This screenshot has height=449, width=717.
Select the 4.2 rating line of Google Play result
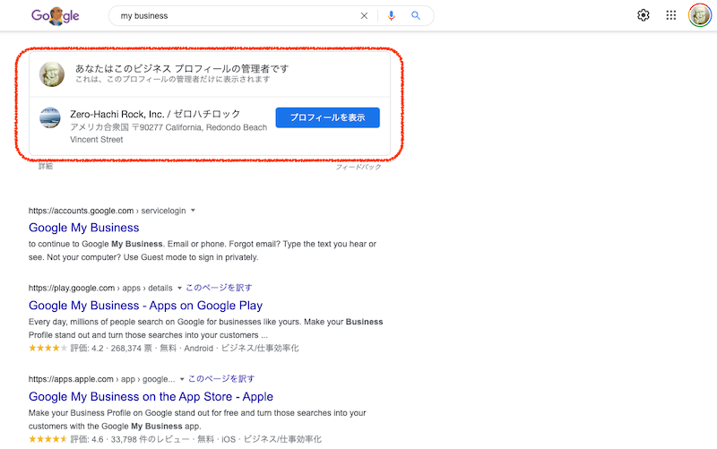pos(164,349)
